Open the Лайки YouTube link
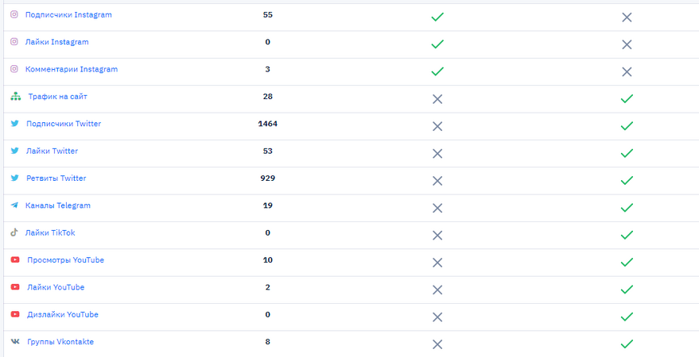This screenshot has height=357, width=699. coord(56,287)
